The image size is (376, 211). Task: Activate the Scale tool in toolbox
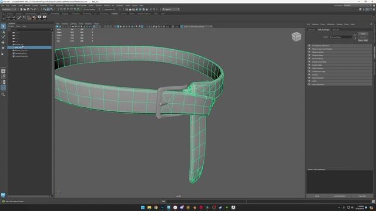3,54
